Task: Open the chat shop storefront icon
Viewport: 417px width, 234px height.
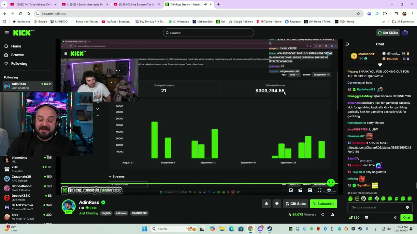Action: point(366,217)
